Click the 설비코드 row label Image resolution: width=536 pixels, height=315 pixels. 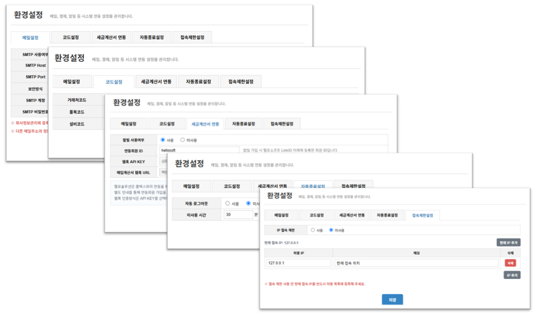(77, 124)
